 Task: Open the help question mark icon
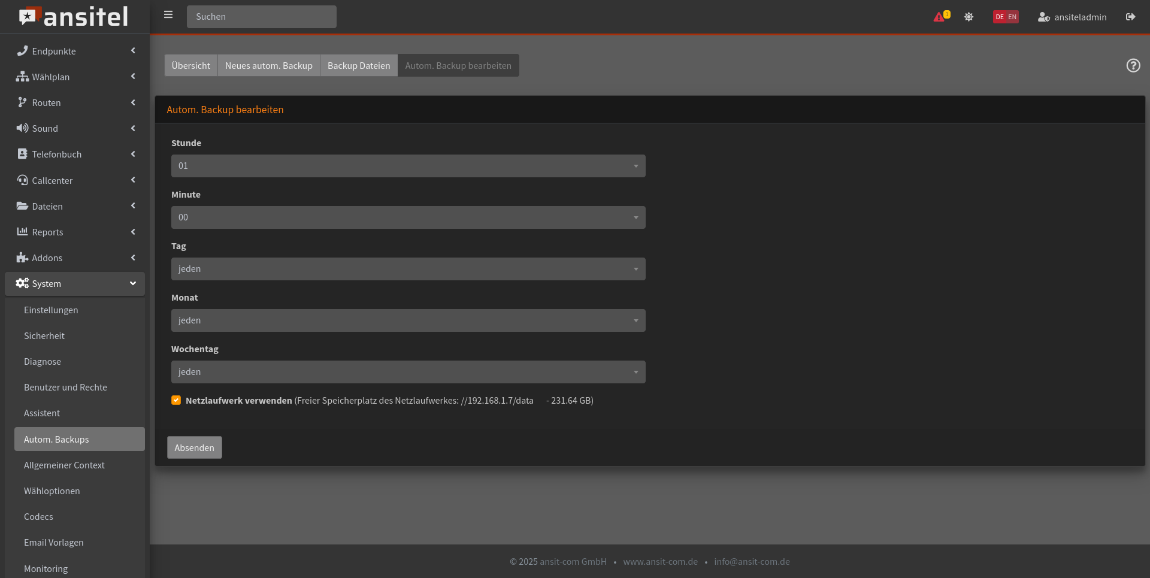1133,65
